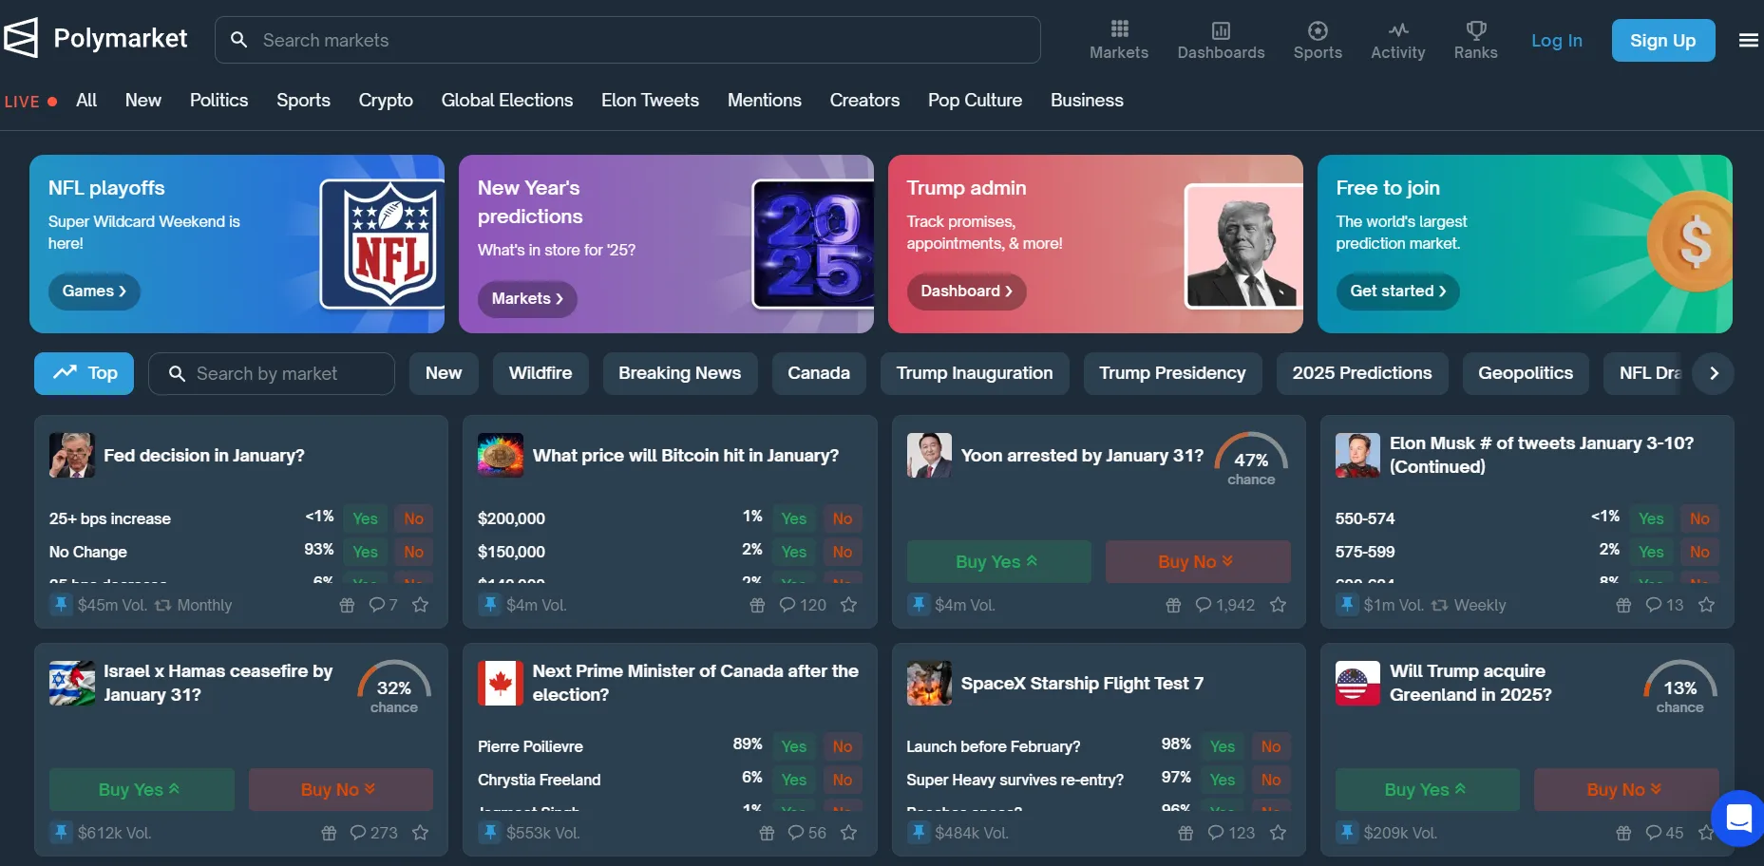
Task: Click the Fed decision card thumbnail image
Action: click(x=72, y=456)
